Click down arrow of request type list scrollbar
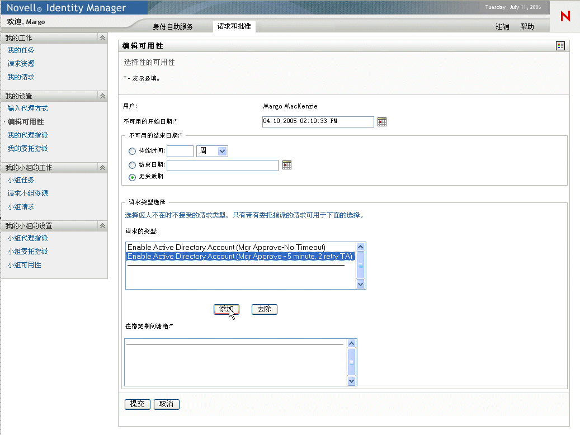This screenshot has height=435, width=580. click(360, 285)
